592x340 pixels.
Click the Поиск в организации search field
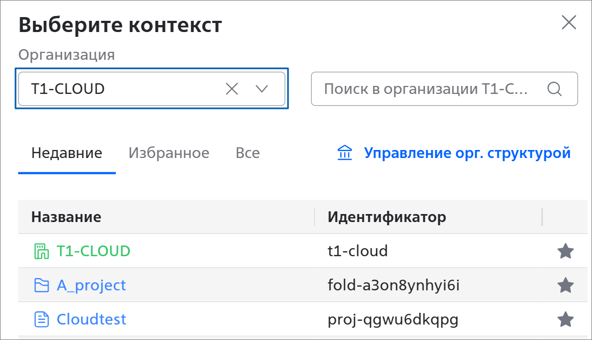pos(445,89)
